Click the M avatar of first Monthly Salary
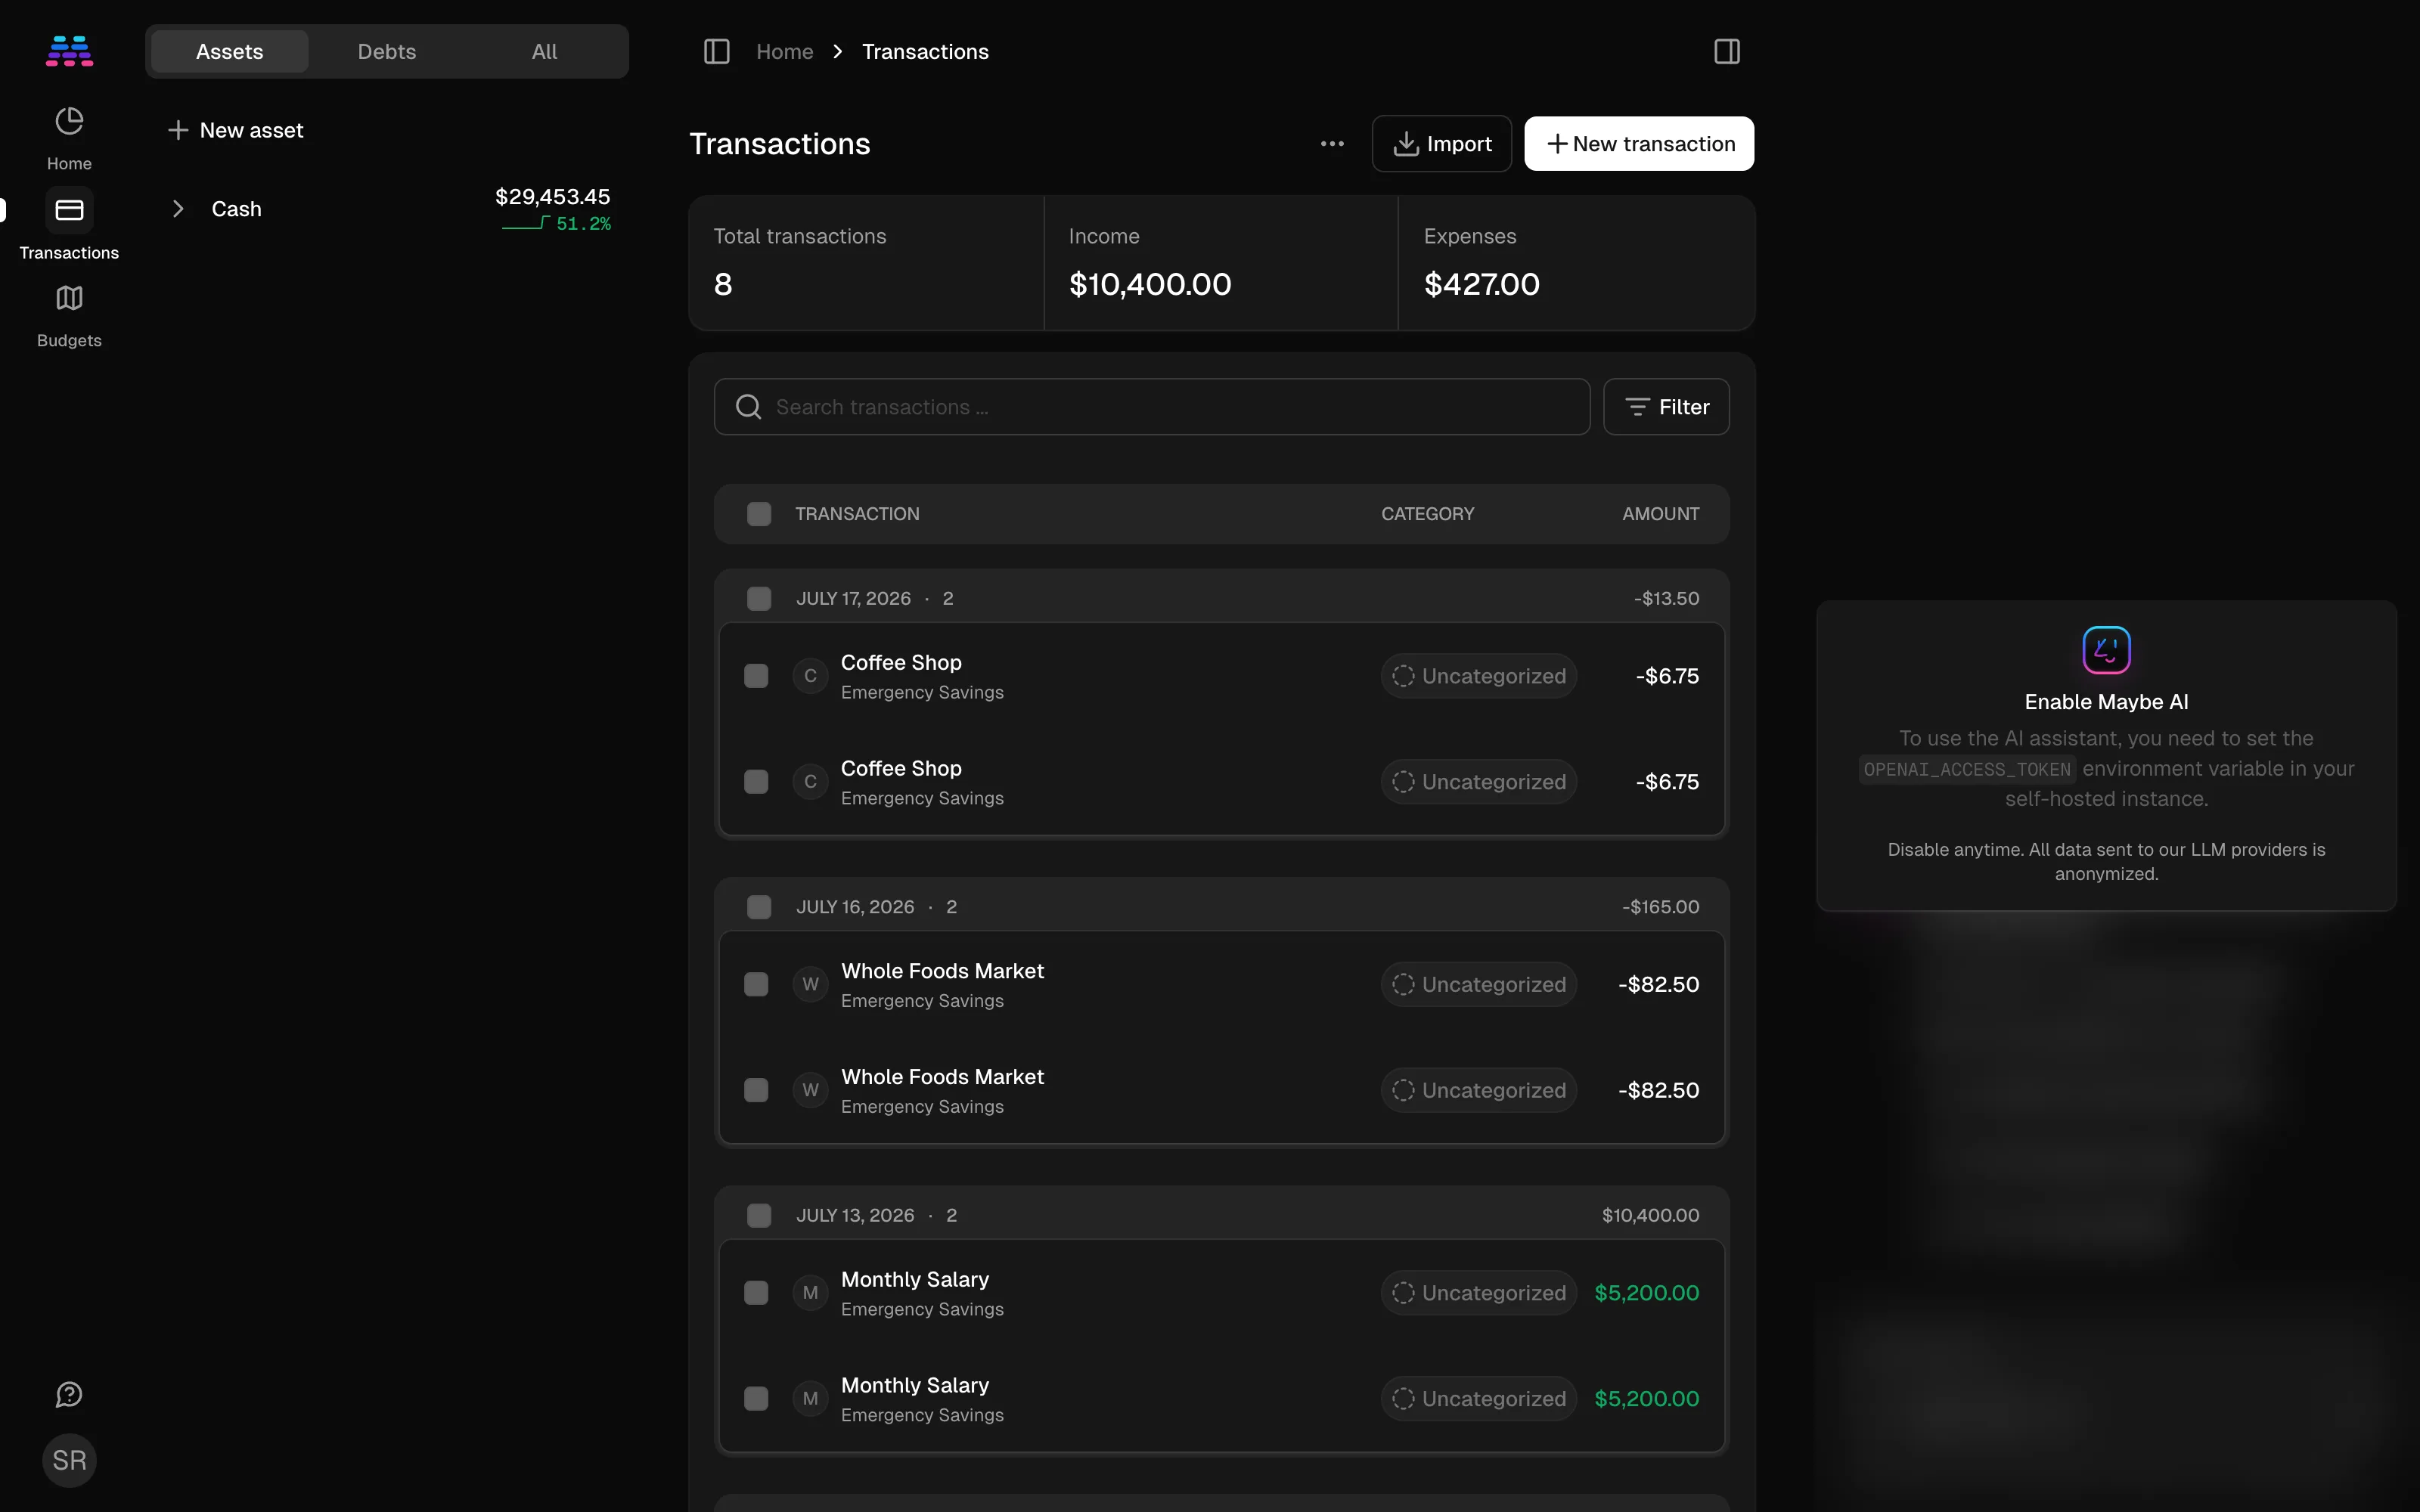This screenshot has width=2420, height=1512. [810, 1293]
